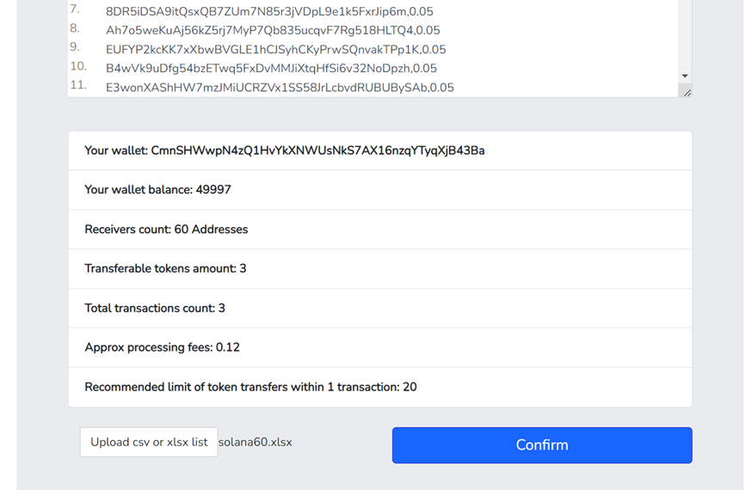Click the textarea resize handle icon

click(687, 93)
